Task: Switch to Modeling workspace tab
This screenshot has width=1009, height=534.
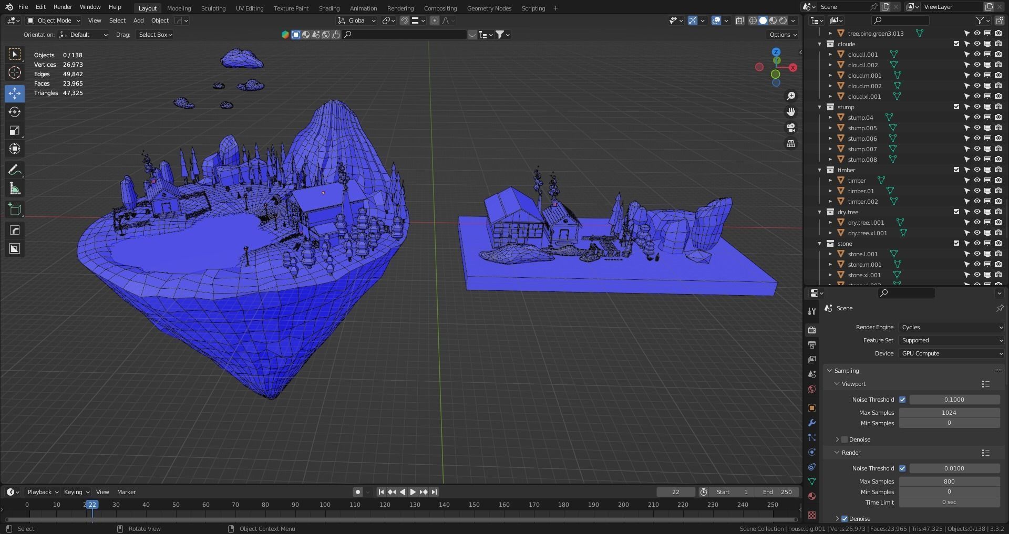Action: coord(179,8)
